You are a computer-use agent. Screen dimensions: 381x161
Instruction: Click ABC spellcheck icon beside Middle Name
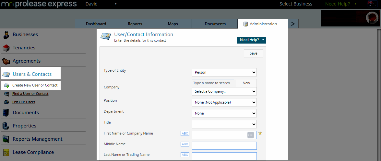(185, 144)
